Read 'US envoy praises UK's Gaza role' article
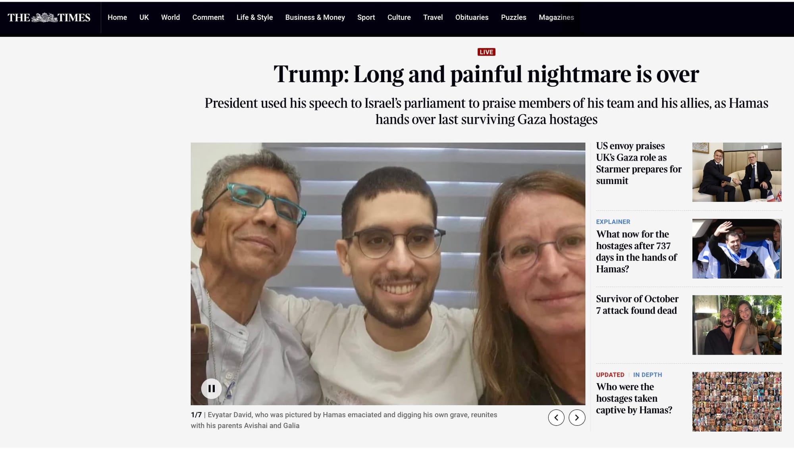The height and width of the screenshot is (449, 794). (x=639, y=163)
